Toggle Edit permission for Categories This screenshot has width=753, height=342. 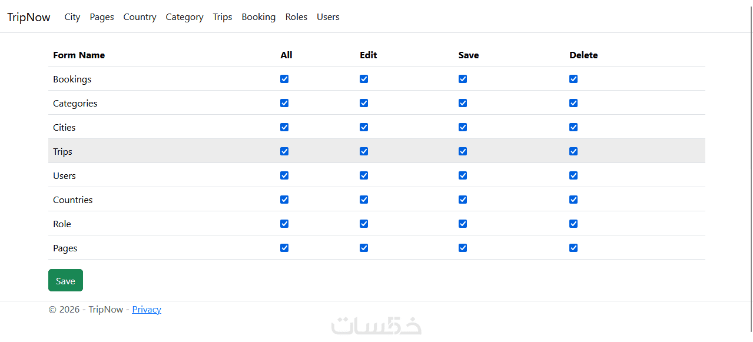tap(364, 103)
